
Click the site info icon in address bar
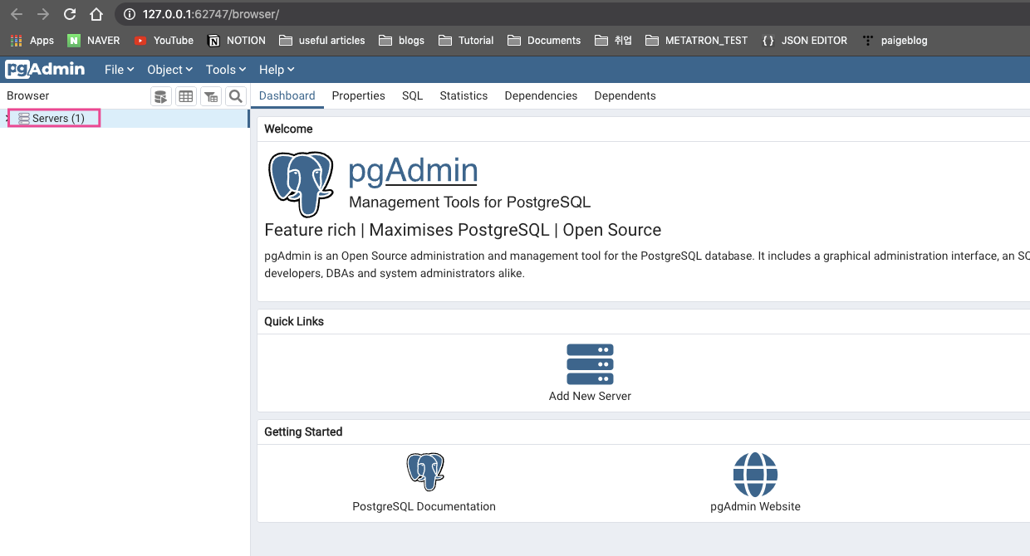pyautogui.click(x=129, y=14)
